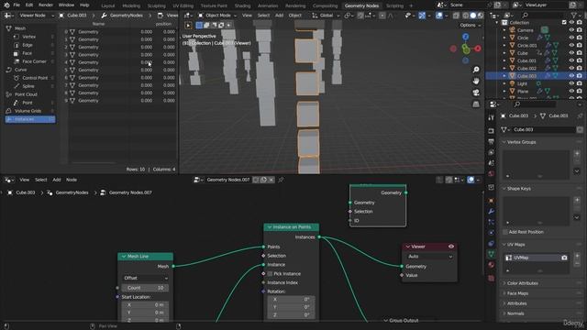Open the Modifier wrench properties tab
This screenshot has height=330, width=587.
coord(492,212)
